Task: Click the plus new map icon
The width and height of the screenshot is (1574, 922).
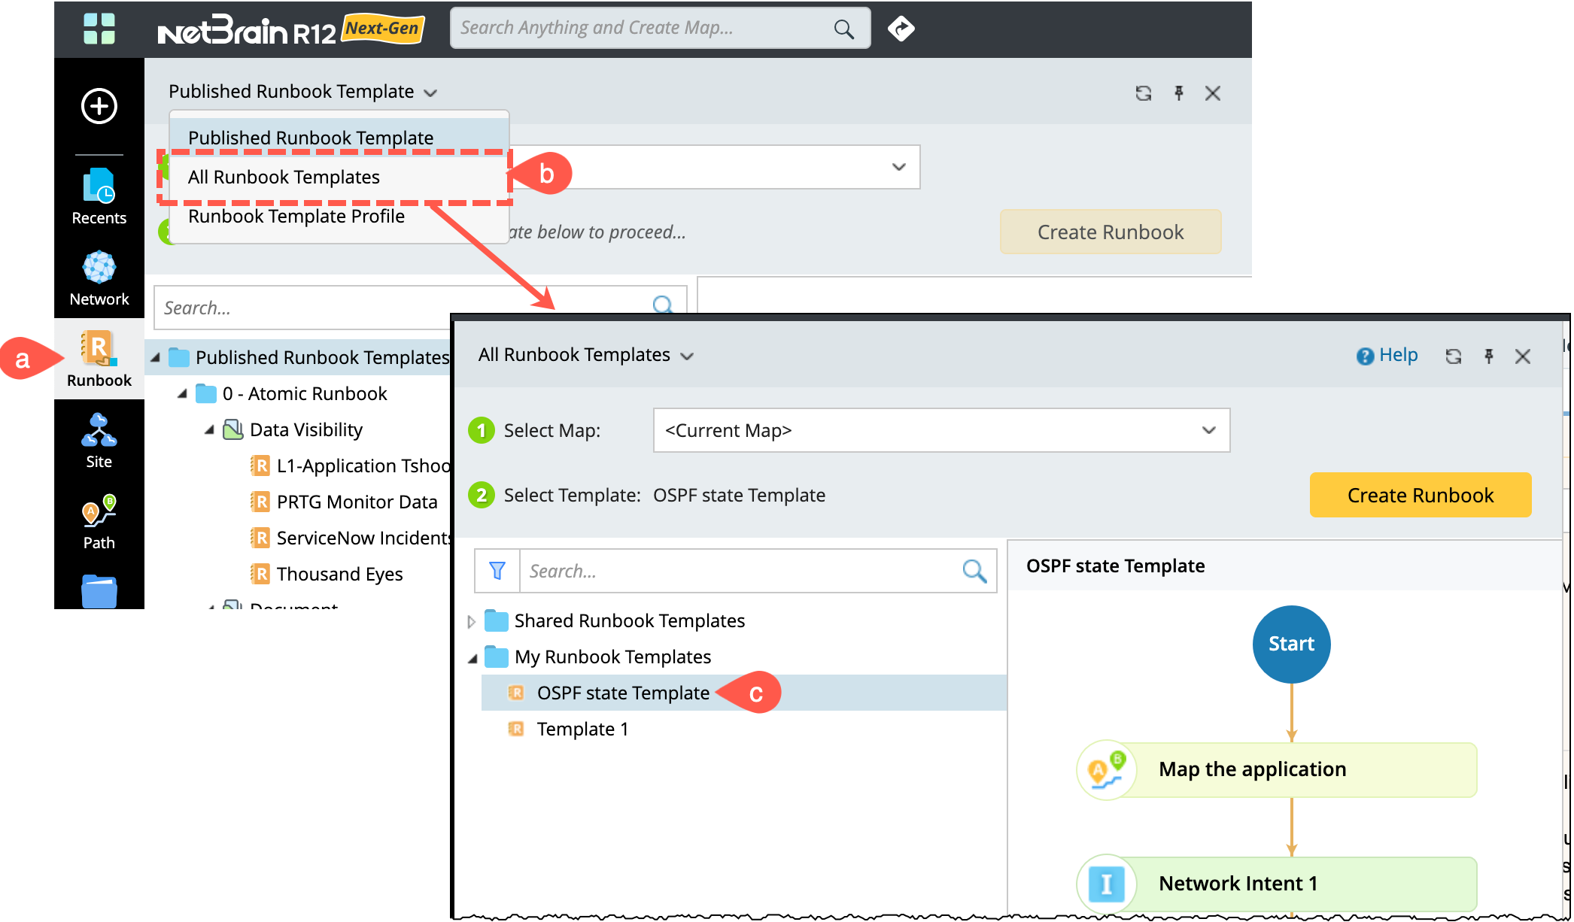Action: [99, 106]
